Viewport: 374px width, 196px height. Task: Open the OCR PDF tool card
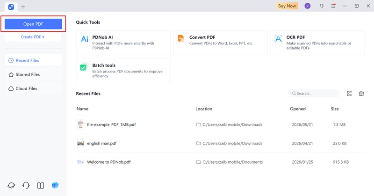(317, 43)
